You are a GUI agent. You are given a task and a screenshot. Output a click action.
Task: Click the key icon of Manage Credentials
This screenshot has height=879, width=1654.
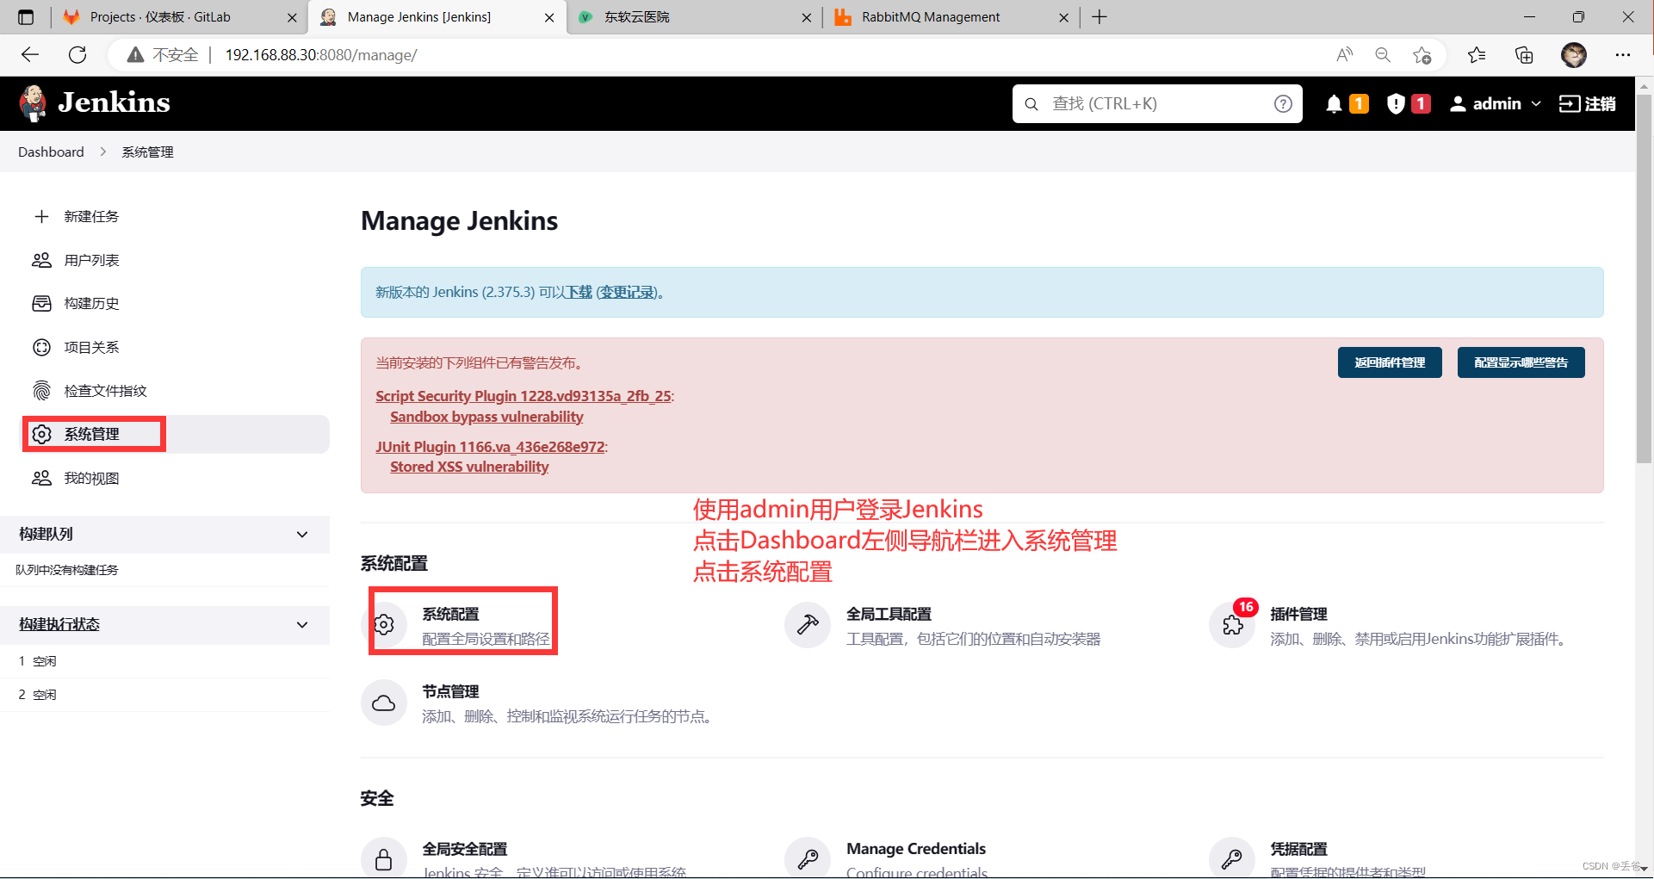click(808, 858)
